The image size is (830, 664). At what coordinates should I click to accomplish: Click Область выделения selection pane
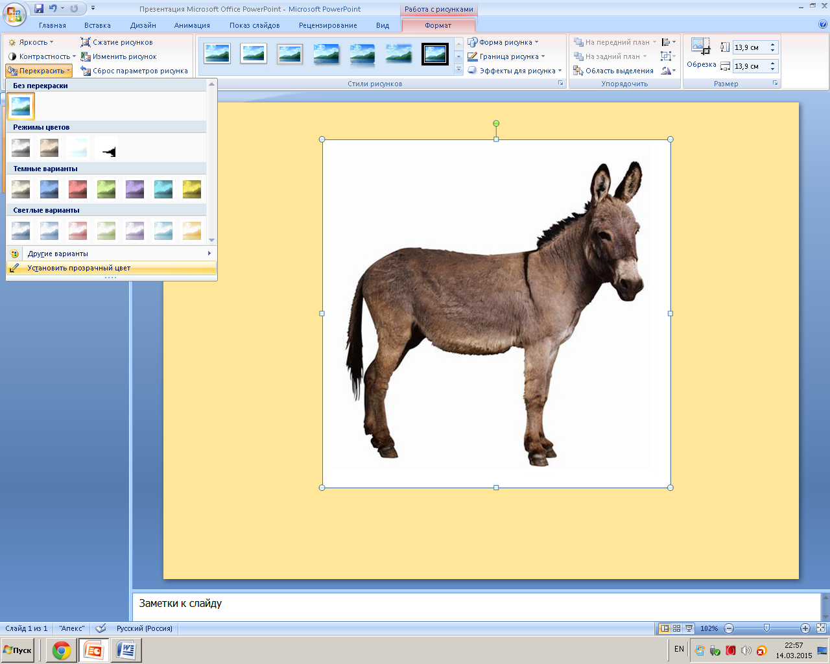613,71
